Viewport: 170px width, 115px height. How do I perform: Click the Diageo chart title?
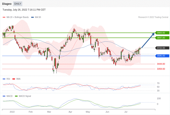point(7,4)
